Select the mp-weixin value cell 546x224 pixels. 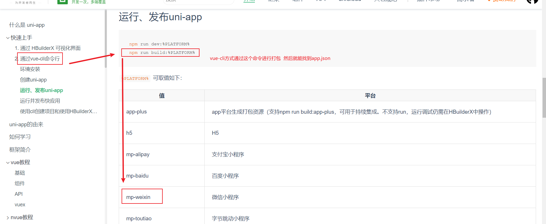coord(162,197)
